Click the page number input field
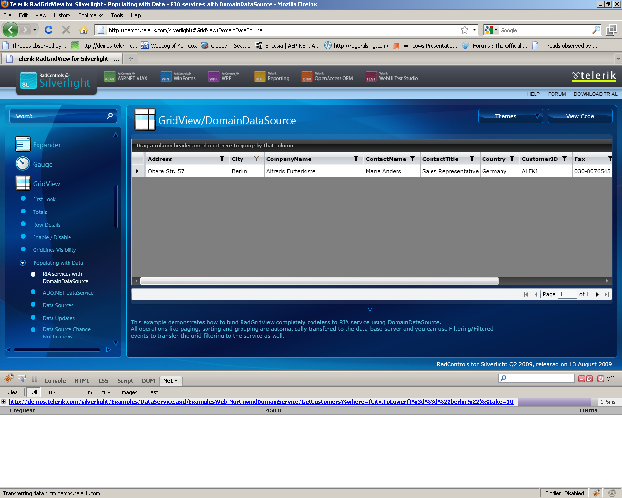 [567, 294]
